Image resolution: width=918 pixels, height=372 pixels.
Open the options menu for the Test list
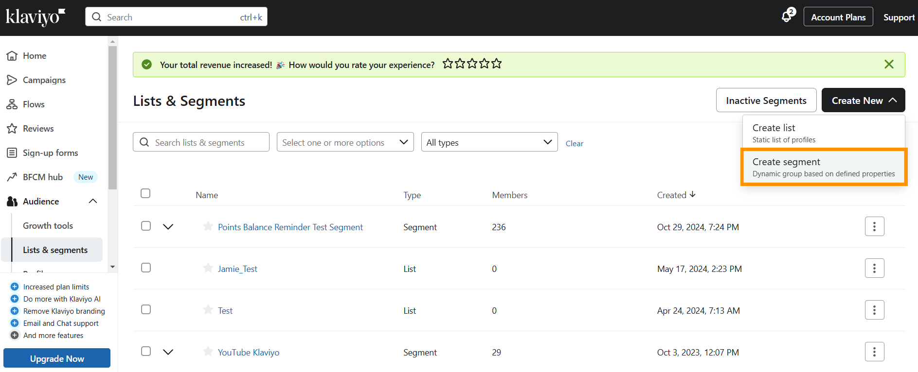click(874, 310)
